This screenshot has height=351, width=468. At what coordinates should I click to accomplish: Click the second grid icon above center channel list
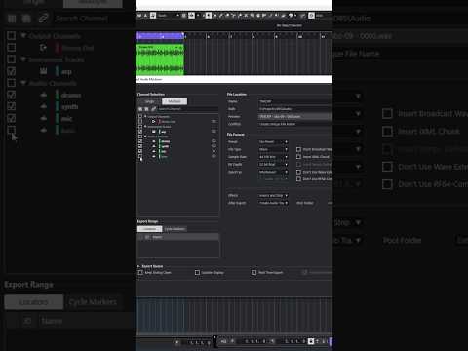(146, 109)
